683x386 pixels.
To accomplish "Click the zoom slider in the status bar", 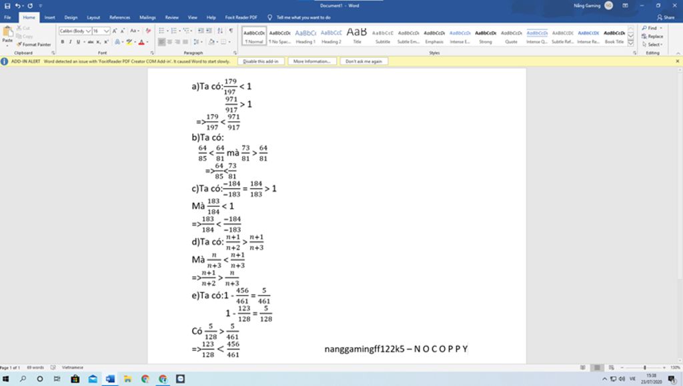I will coord(645,368).
